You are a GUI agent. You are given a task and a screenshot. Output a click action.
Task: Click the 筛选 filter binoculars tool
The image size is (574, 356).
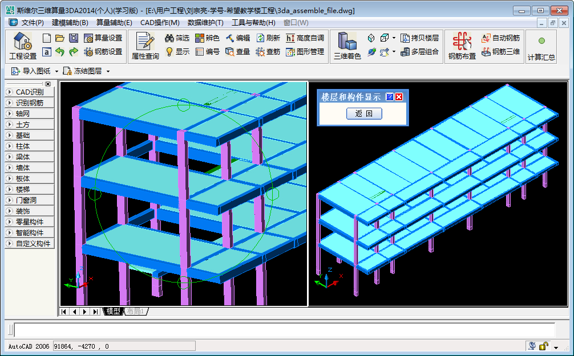pos(177,38)
